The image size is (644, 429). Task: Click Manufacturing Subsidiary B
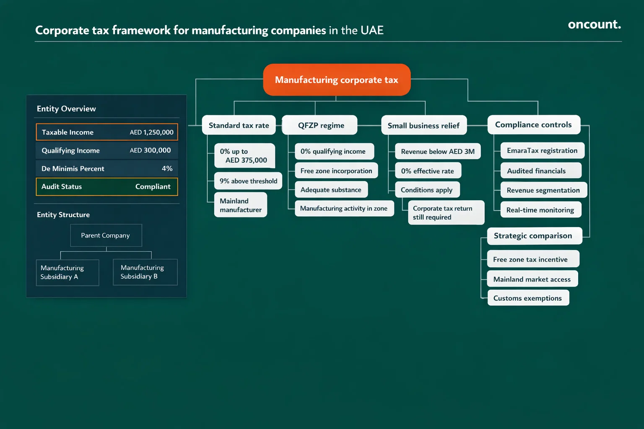pos(145,272)
